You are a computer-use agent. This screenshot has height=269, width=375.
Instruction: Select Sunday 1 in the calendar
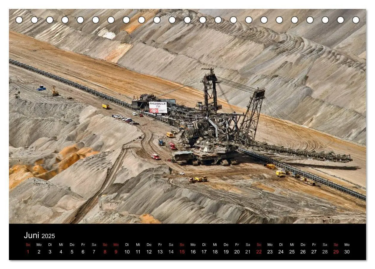click(x=28, y=252)
